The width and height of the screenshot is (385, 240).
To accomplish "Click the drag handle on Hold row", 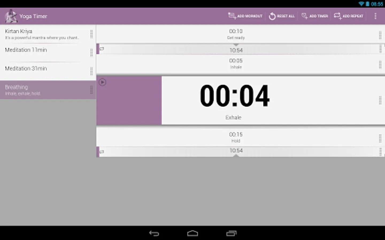I will [380, 138].
